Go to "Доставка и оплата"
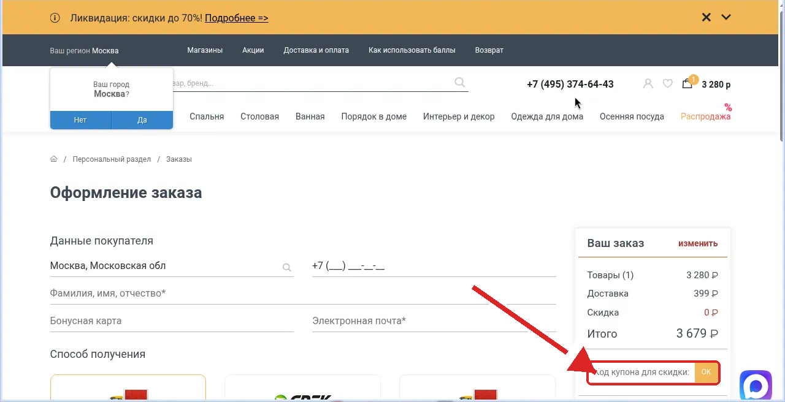The width and height of the screenshot is (785, 402). pyautogui.click(x=316, y=50)
